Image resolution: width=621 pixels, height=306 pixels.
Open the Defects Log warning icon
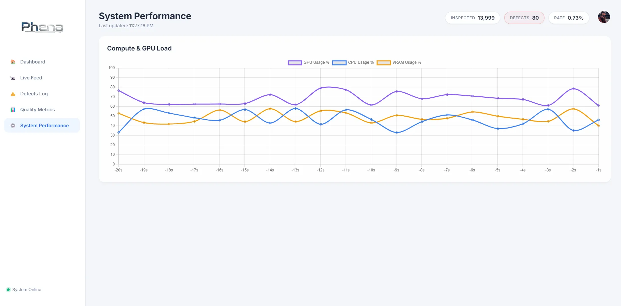coord(13,94)
